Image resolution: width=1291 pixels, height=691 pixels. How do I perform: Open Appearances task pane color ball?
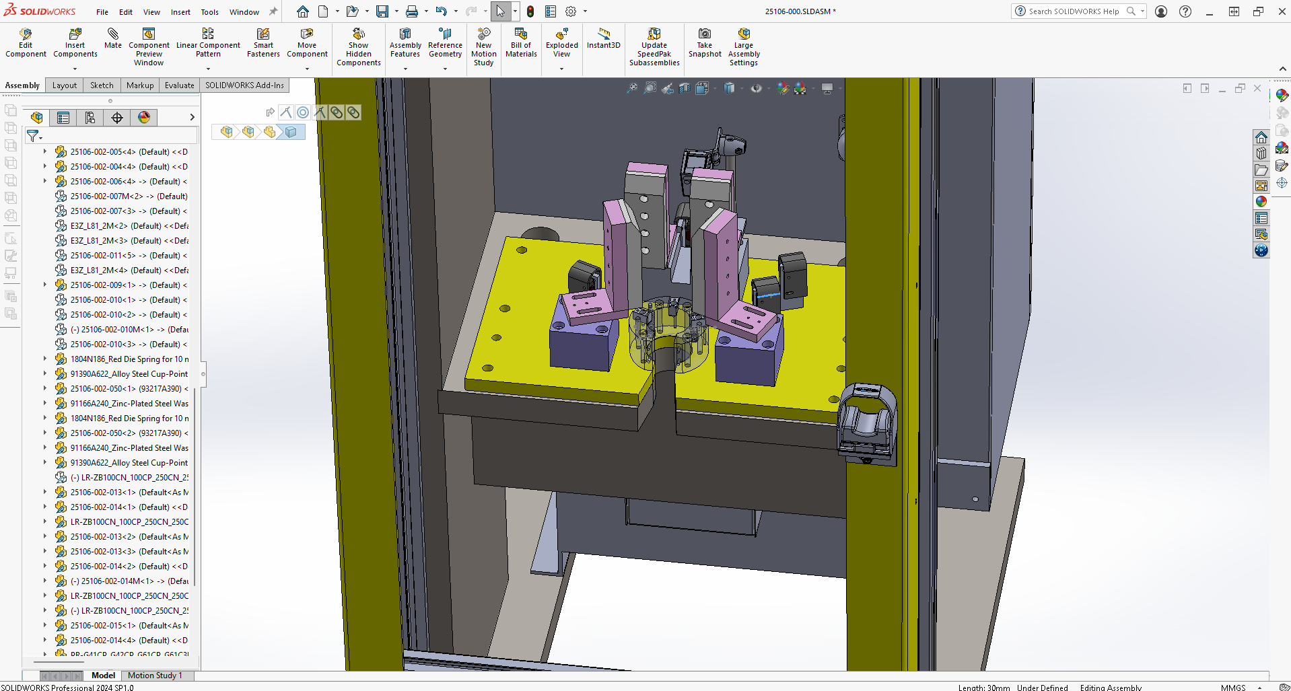[x=1261, y=201]
